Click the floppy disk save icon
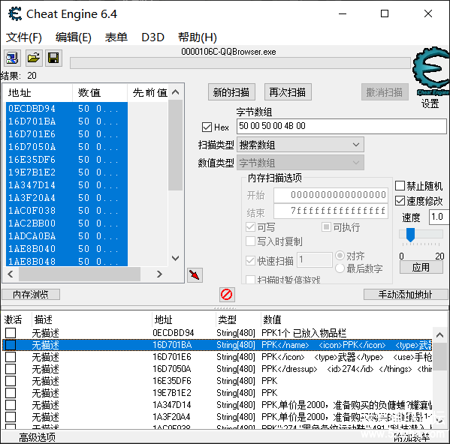The image size is (450, 444). click(53, 58)
